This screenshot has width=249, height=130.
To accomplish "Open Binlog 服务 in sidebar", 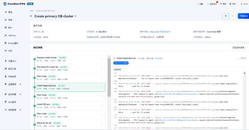I will point(13,43).
